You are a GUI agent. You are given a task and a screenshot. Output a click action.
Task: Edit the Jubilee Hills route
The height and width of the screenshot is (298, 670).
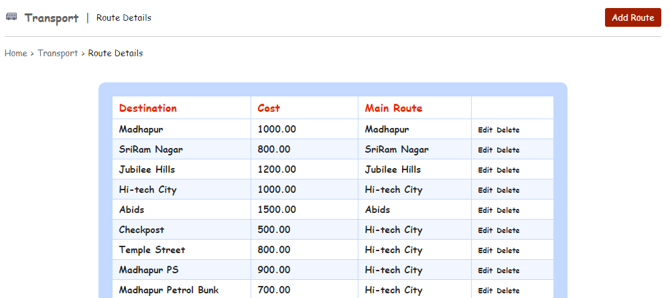[x=485, y=170]
